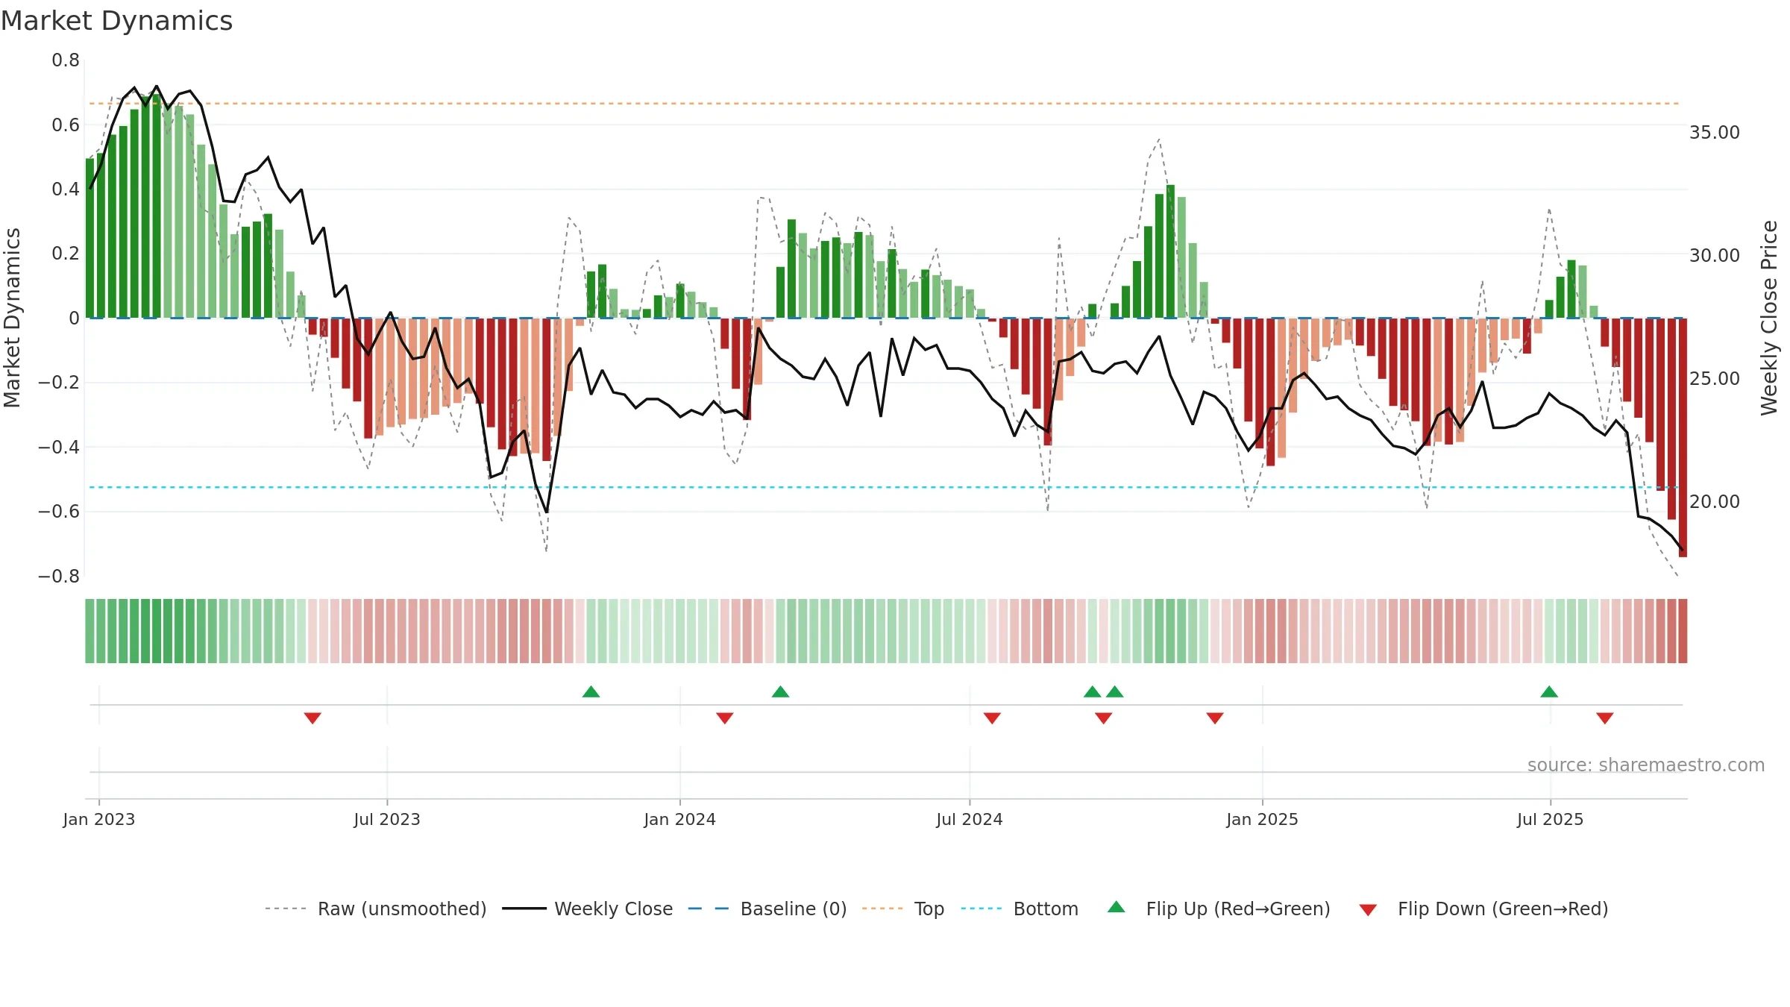Click the Jul 2025 x-axis label
Viewport: 1790px width, 1007px height.
1551,819
